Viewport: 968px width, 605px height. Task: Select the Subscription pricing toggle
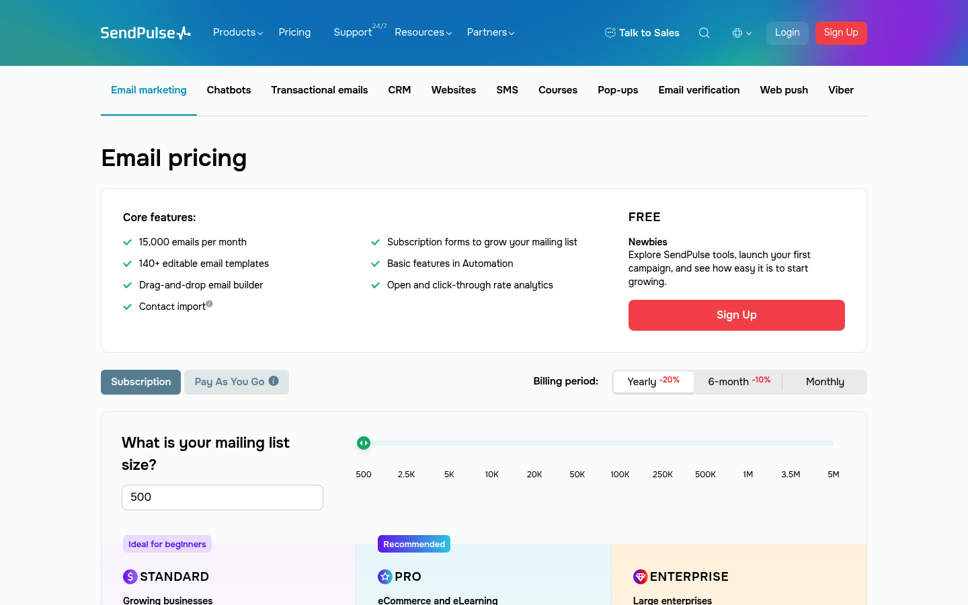click(140, 382)
